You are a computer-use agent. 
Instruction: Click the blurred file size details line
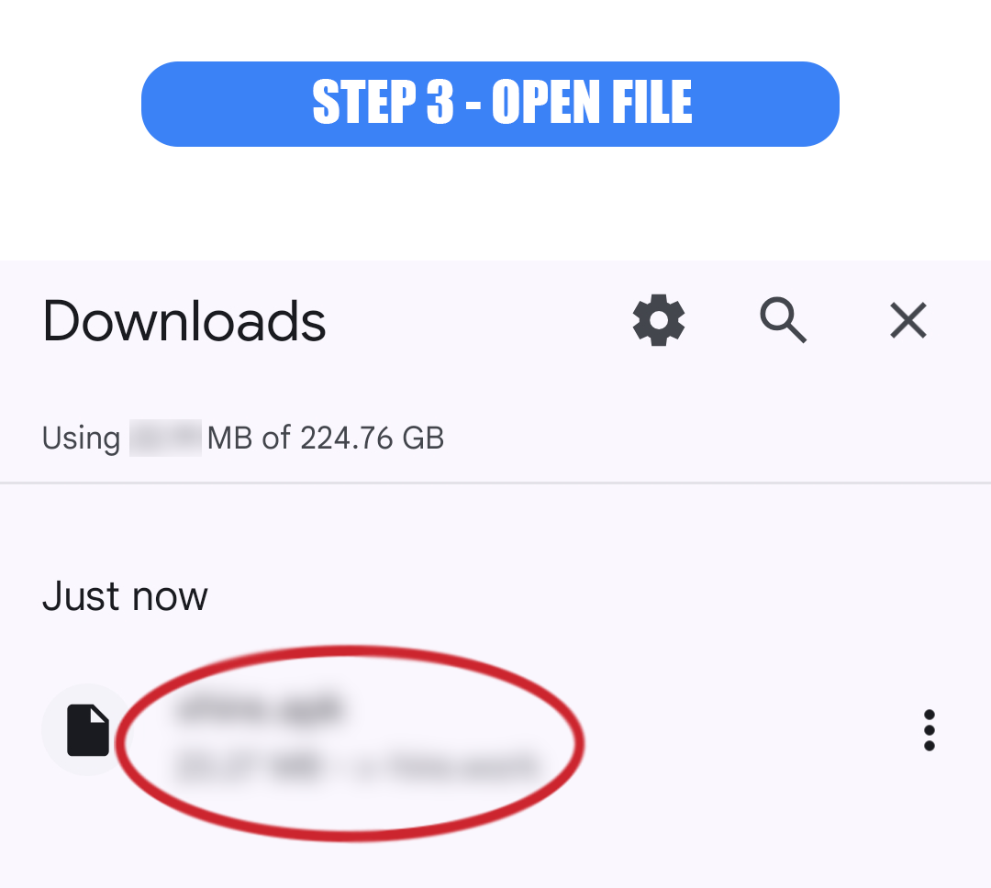coord(358,767)
